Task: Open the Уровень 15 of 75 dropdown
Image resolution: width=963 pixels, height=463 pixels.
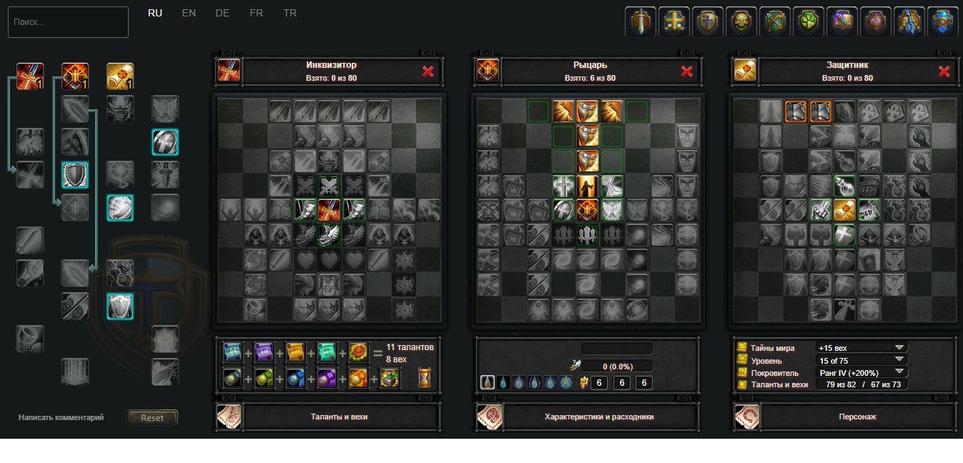Action: pyautogui.click(x=861, y=360)
